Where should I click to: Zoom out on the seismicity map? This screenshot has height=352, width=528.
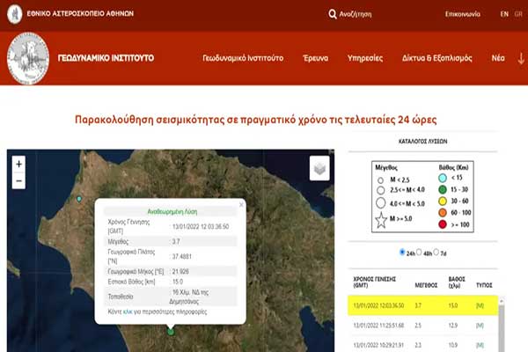pyautogui.click(x=19, y=181)
